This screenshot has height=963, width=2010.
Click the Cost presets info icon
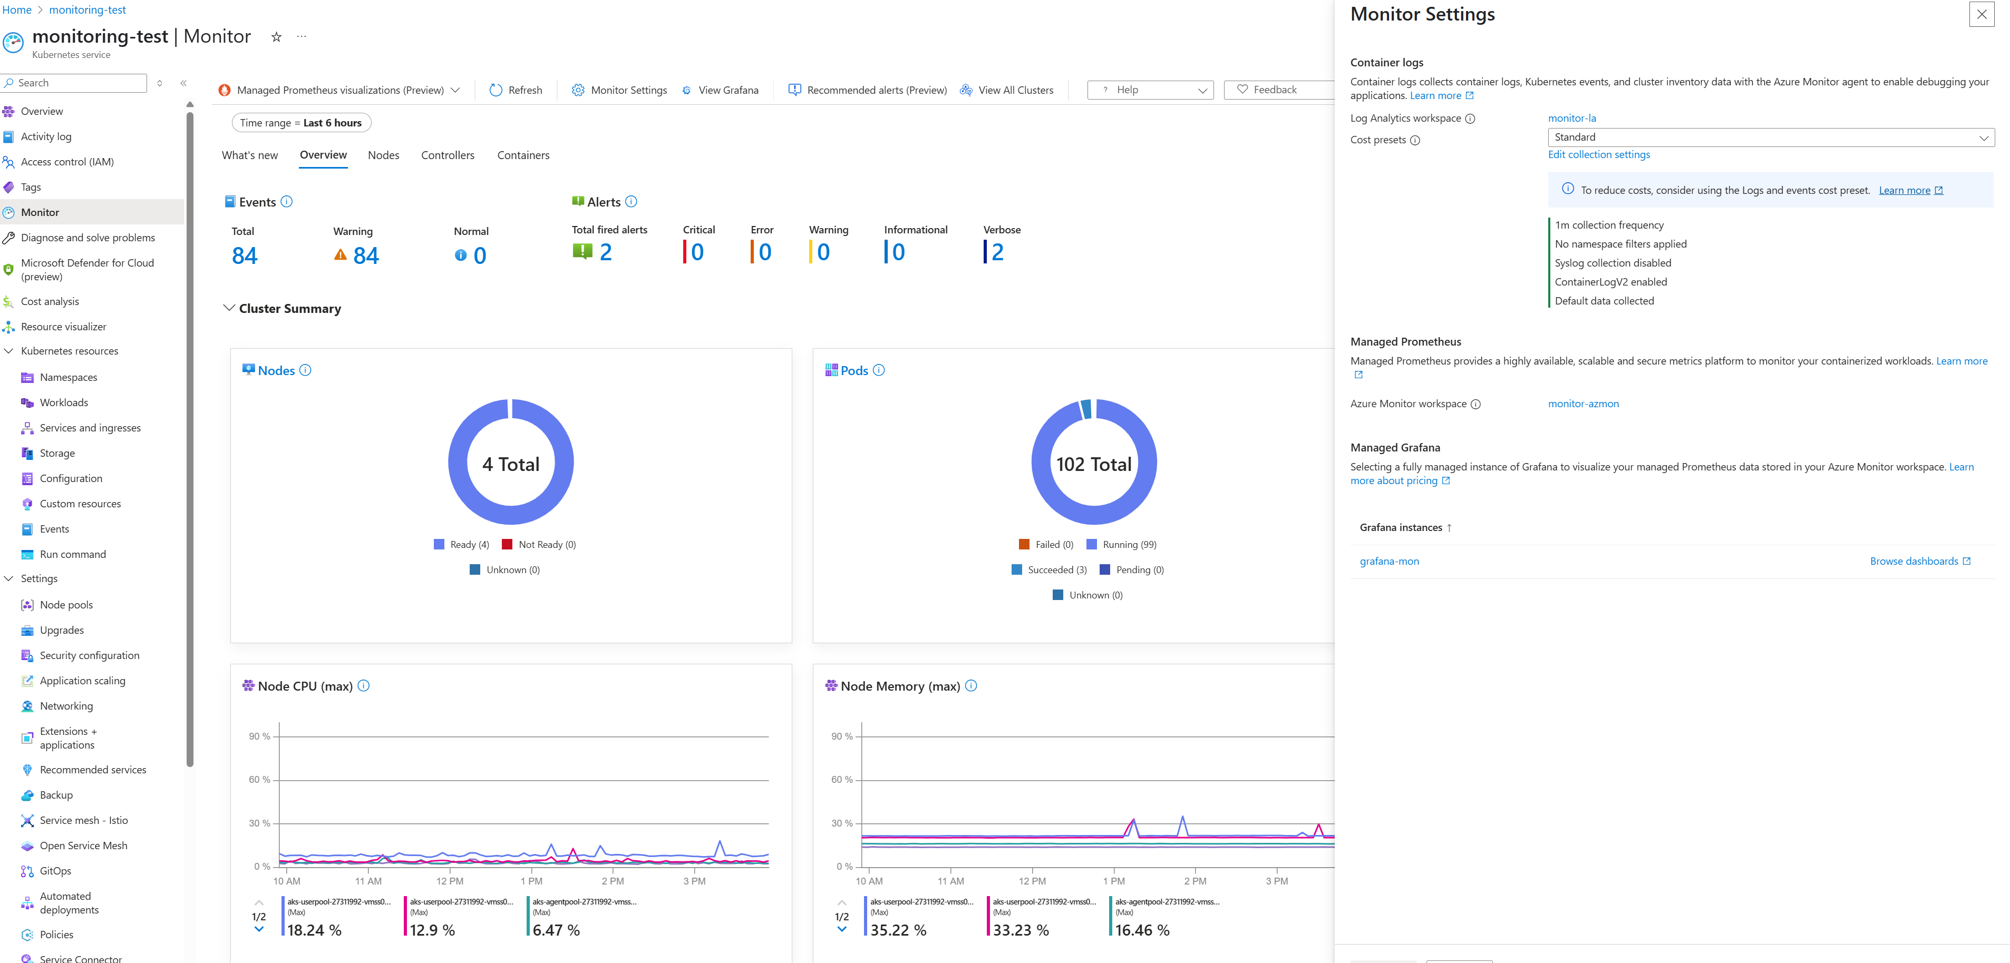coord(1415,140)
